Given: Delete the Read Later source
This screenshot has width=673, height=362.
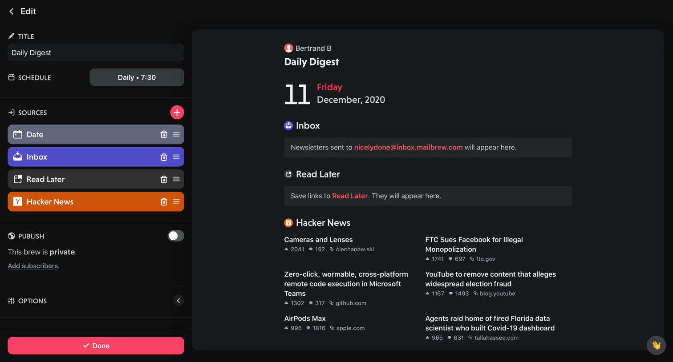Looking at the screenshot, I should click(164, 179).
